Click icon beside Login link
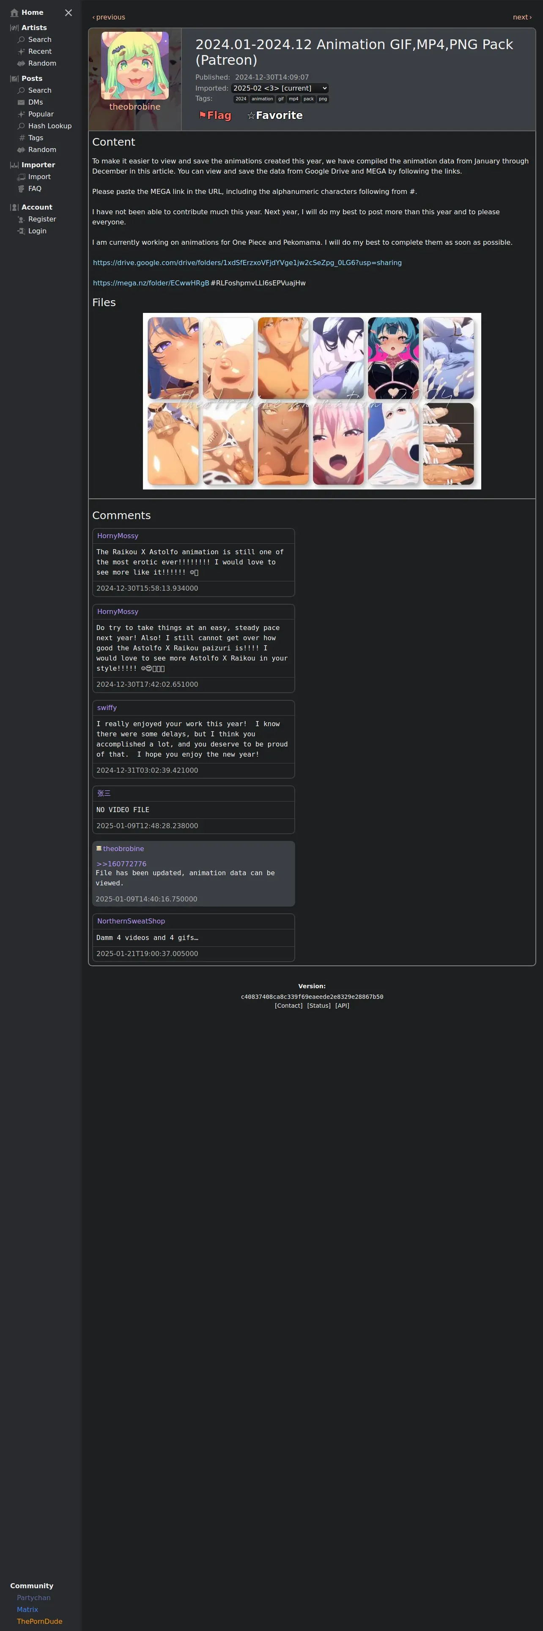Image resolution: width=543 pixels, height=1631 pixels. point(22,231)
